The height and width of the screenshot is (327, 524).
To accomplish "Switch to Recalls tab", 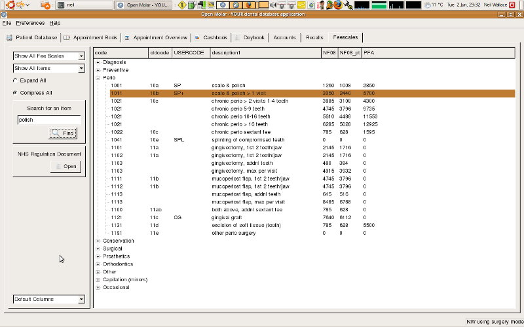I will 314,38.
